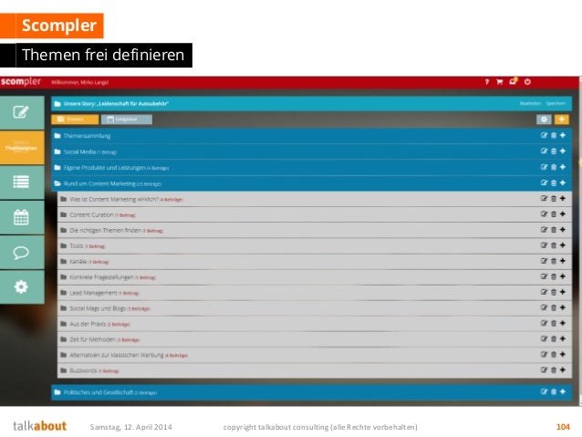This screenshot has height=437, width=582.
Task: Edit Politisches und Gesellschaft topic
Action: click(544, 391)
